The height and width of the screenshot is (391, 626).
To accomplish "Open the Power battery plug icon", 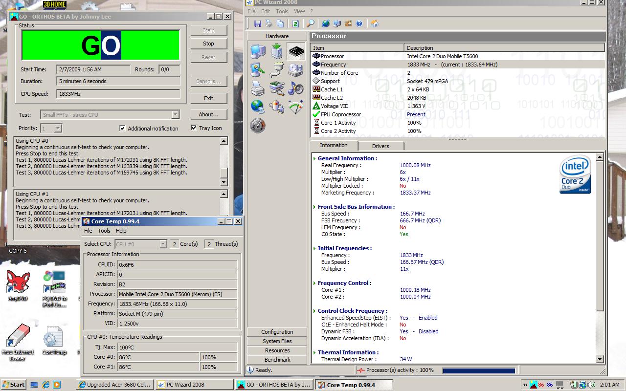I will [277, 107].
